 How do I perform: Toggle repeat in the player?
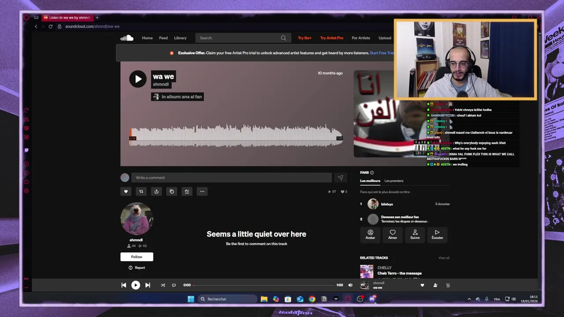(x=174, y=285)
